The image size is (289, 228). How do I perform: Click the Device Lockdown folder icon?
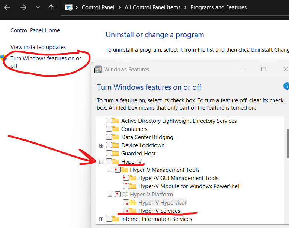pos(116,145)
